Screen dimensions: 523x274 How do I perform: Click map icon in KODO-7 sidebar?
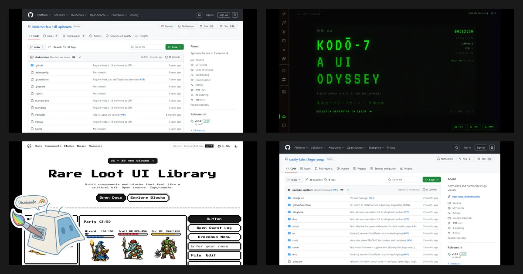(x=284, y=58)
